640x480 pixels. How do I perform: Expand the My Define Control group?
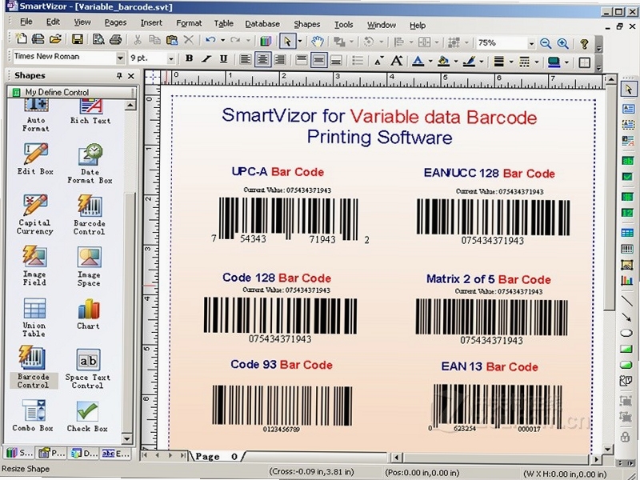pos(72,92)
